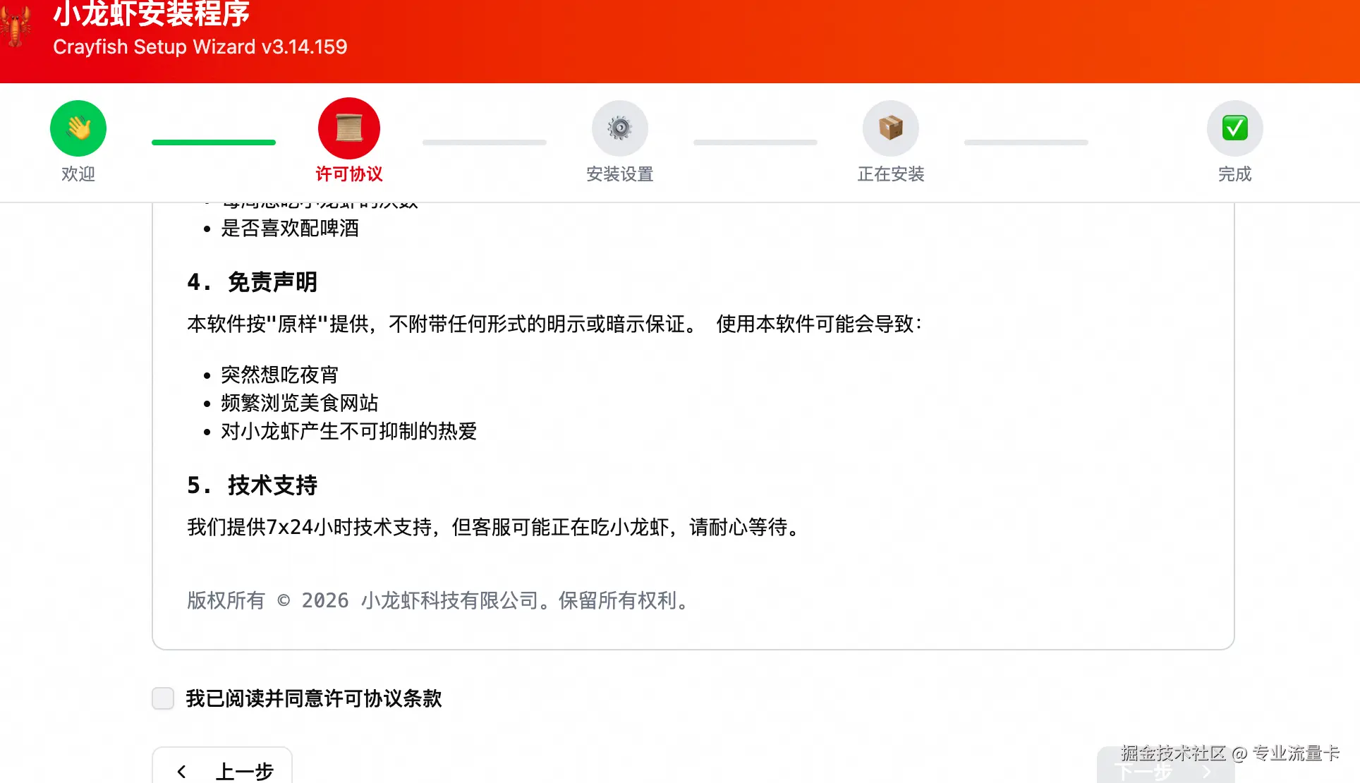
Task: Click the gear icon for 安装设置 step
Action: click(x=619, y=128)
